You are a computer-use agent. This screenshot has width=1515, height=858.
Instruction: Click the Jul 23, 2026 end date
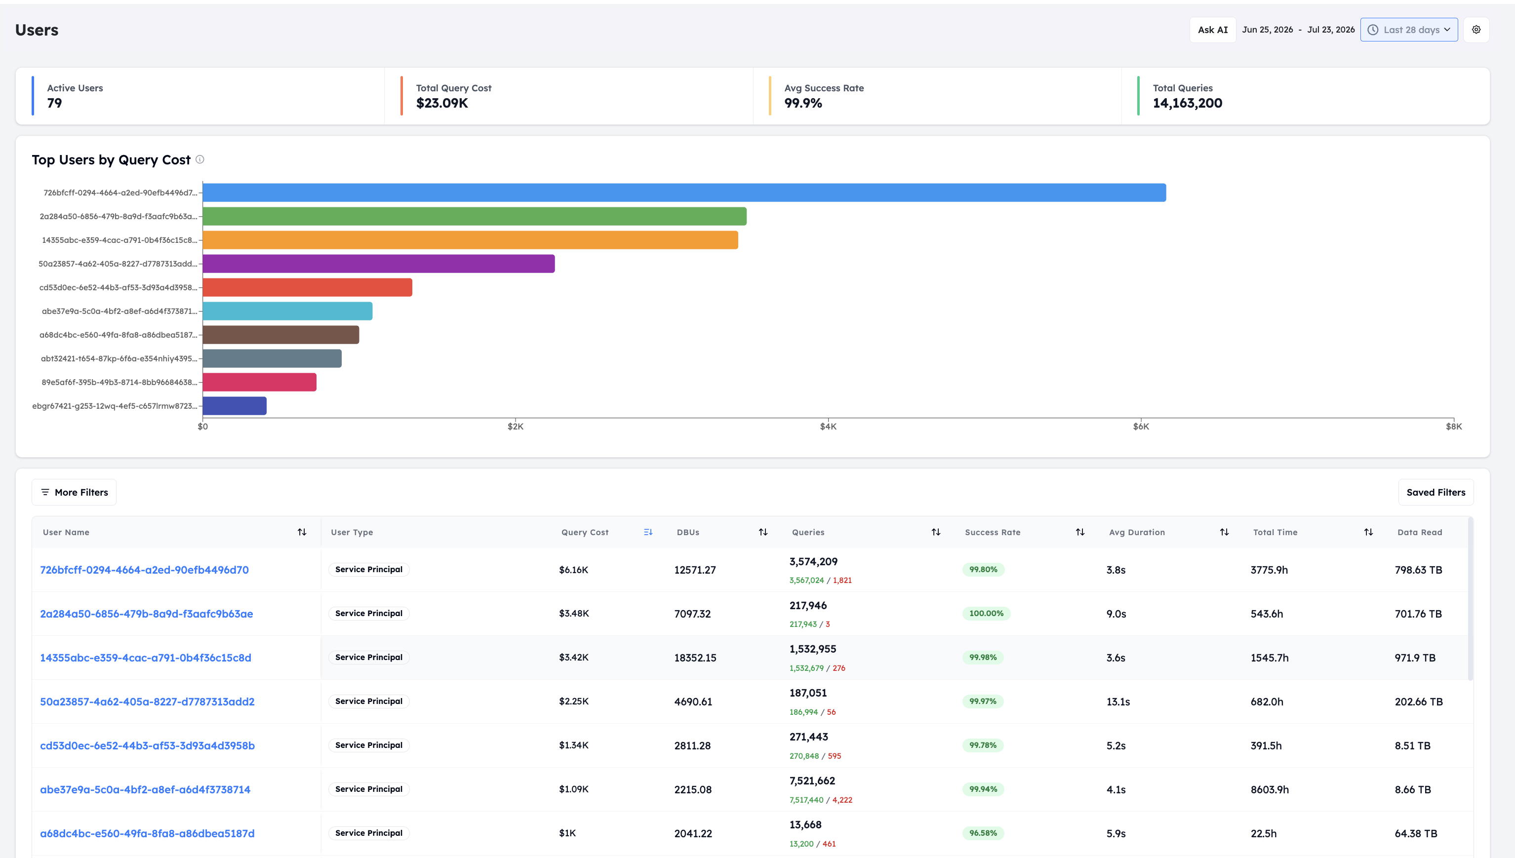(x=1330, y=30)
